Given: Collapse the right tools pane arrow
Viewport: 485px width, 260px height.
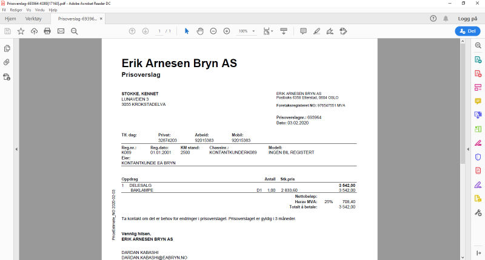Looking at the screenshot, I should click(467, 149).
